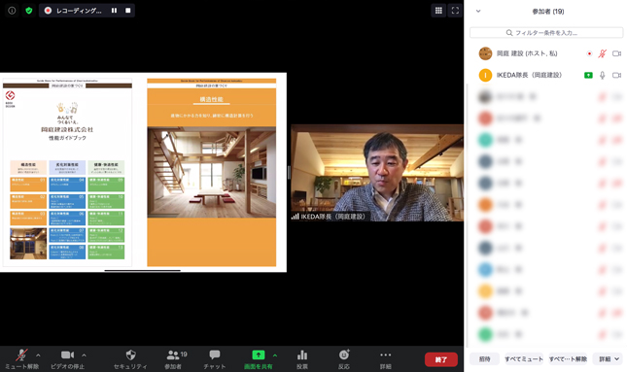Click Mute All button (すべてミュート)
Screen dimensions: 627x372
(524, 358)
